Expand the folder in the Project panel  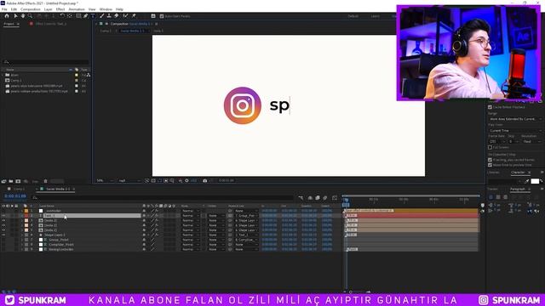coord(3,75)
